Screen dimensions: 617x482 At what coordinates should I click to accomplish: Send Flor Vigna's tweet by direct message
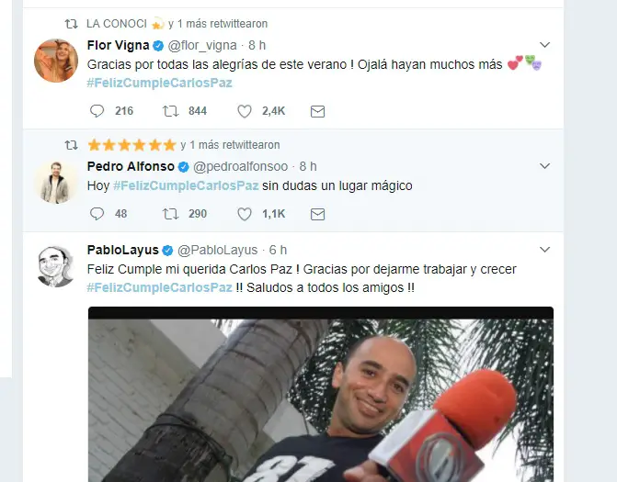click(x=317, y=112)
